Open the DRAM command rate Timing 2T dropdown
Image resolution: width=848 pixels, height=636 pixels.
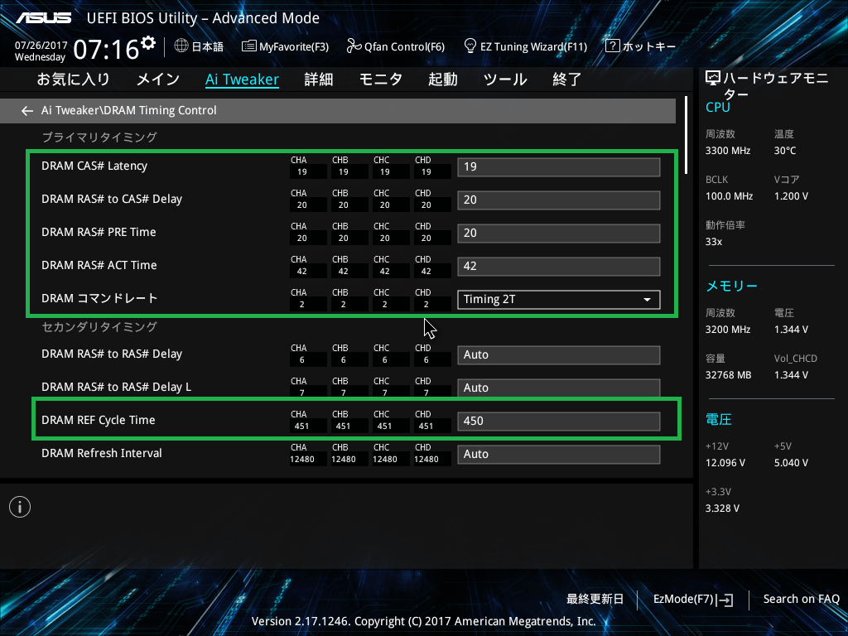[559, 300]
